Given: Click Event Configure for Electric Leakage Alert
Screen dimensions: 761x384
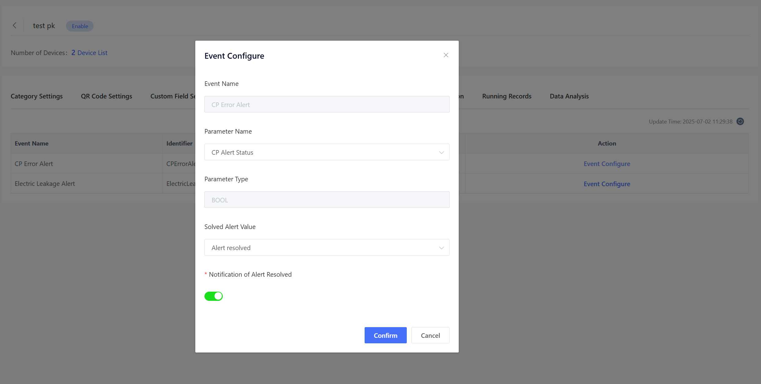Looking at the screenshot, I should 607,184.
